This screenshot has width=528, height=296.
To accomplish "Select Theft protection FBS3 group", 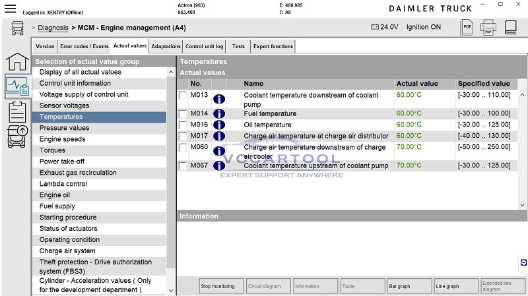I will 100,266.
